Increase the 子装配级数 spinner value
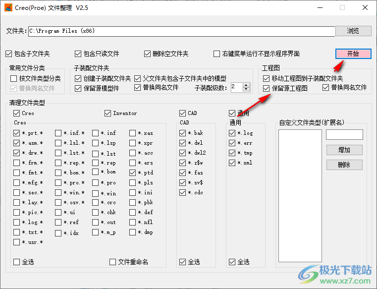The height and width of the screenshot is (289, 377). tap(246, 85)
